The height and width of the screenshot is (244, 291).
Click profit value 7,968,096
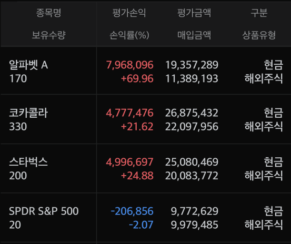click(130, 65)
